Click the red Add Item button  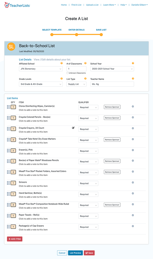click(x=15, y=239)
